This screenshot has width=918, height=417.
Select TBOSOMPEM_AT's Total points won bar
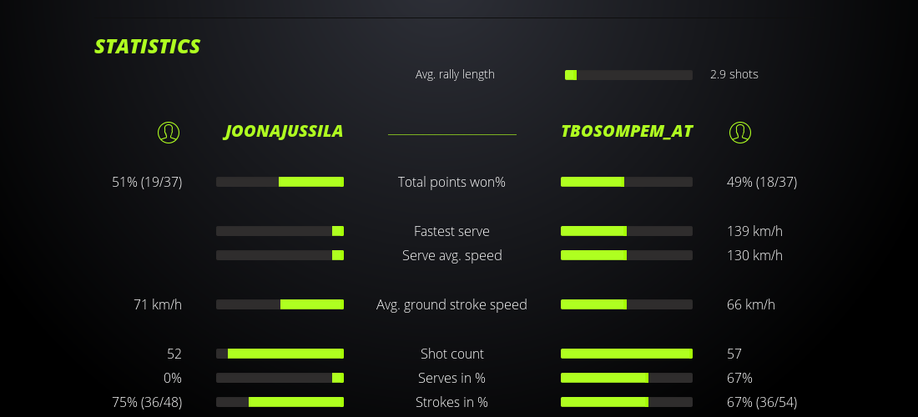(627, 182)
